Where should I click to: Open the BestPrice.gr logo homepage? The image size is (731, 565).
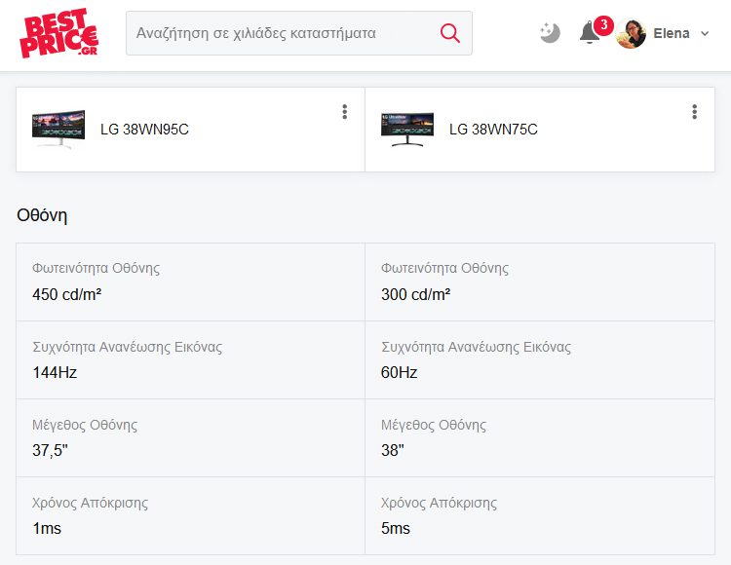point(58,33)
